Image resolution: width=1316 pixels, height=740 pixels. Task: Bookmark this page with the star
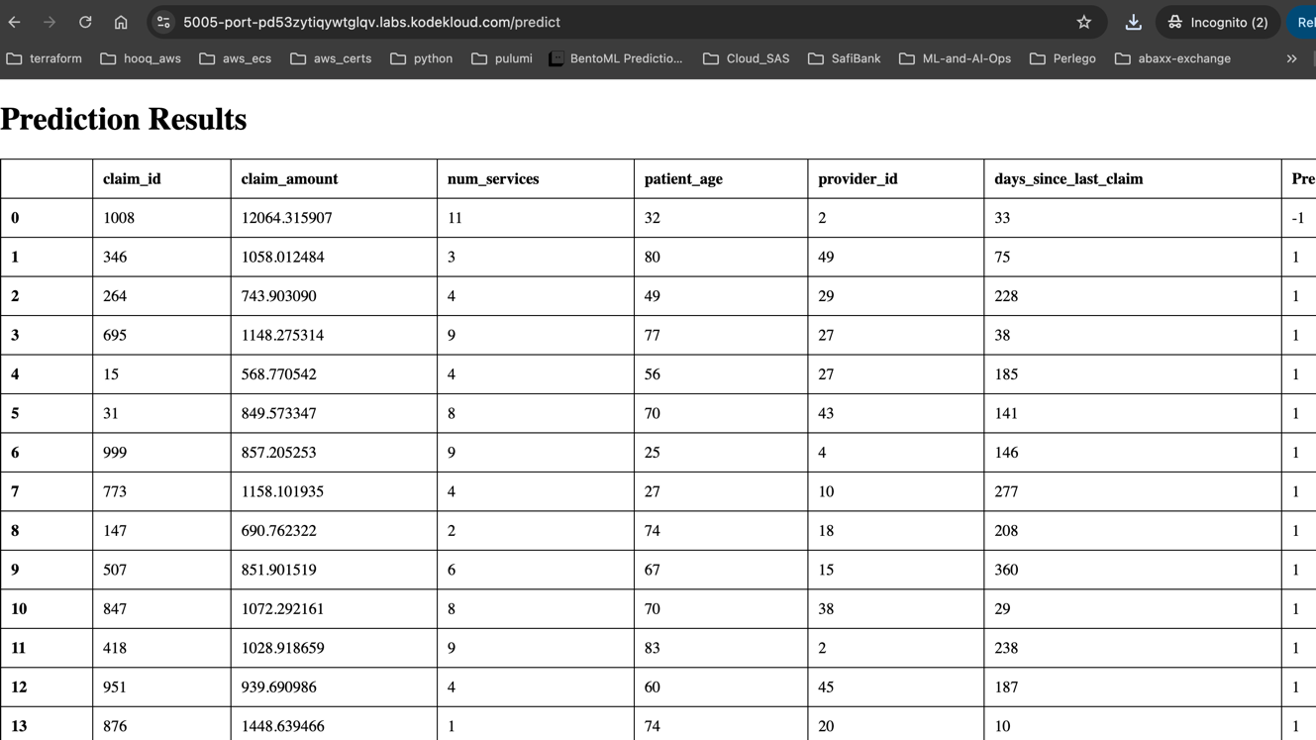click(x=1084, y=22)
